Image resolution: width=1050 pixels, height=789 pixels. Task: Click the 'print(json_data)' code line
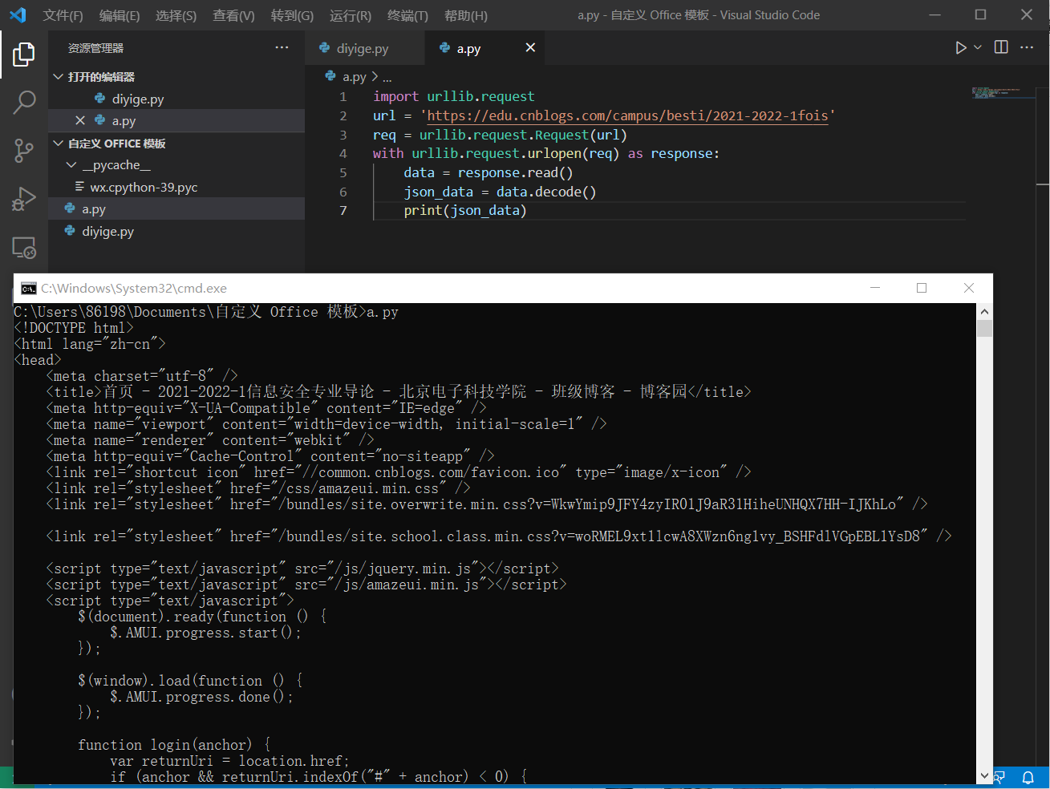(465, 211)
